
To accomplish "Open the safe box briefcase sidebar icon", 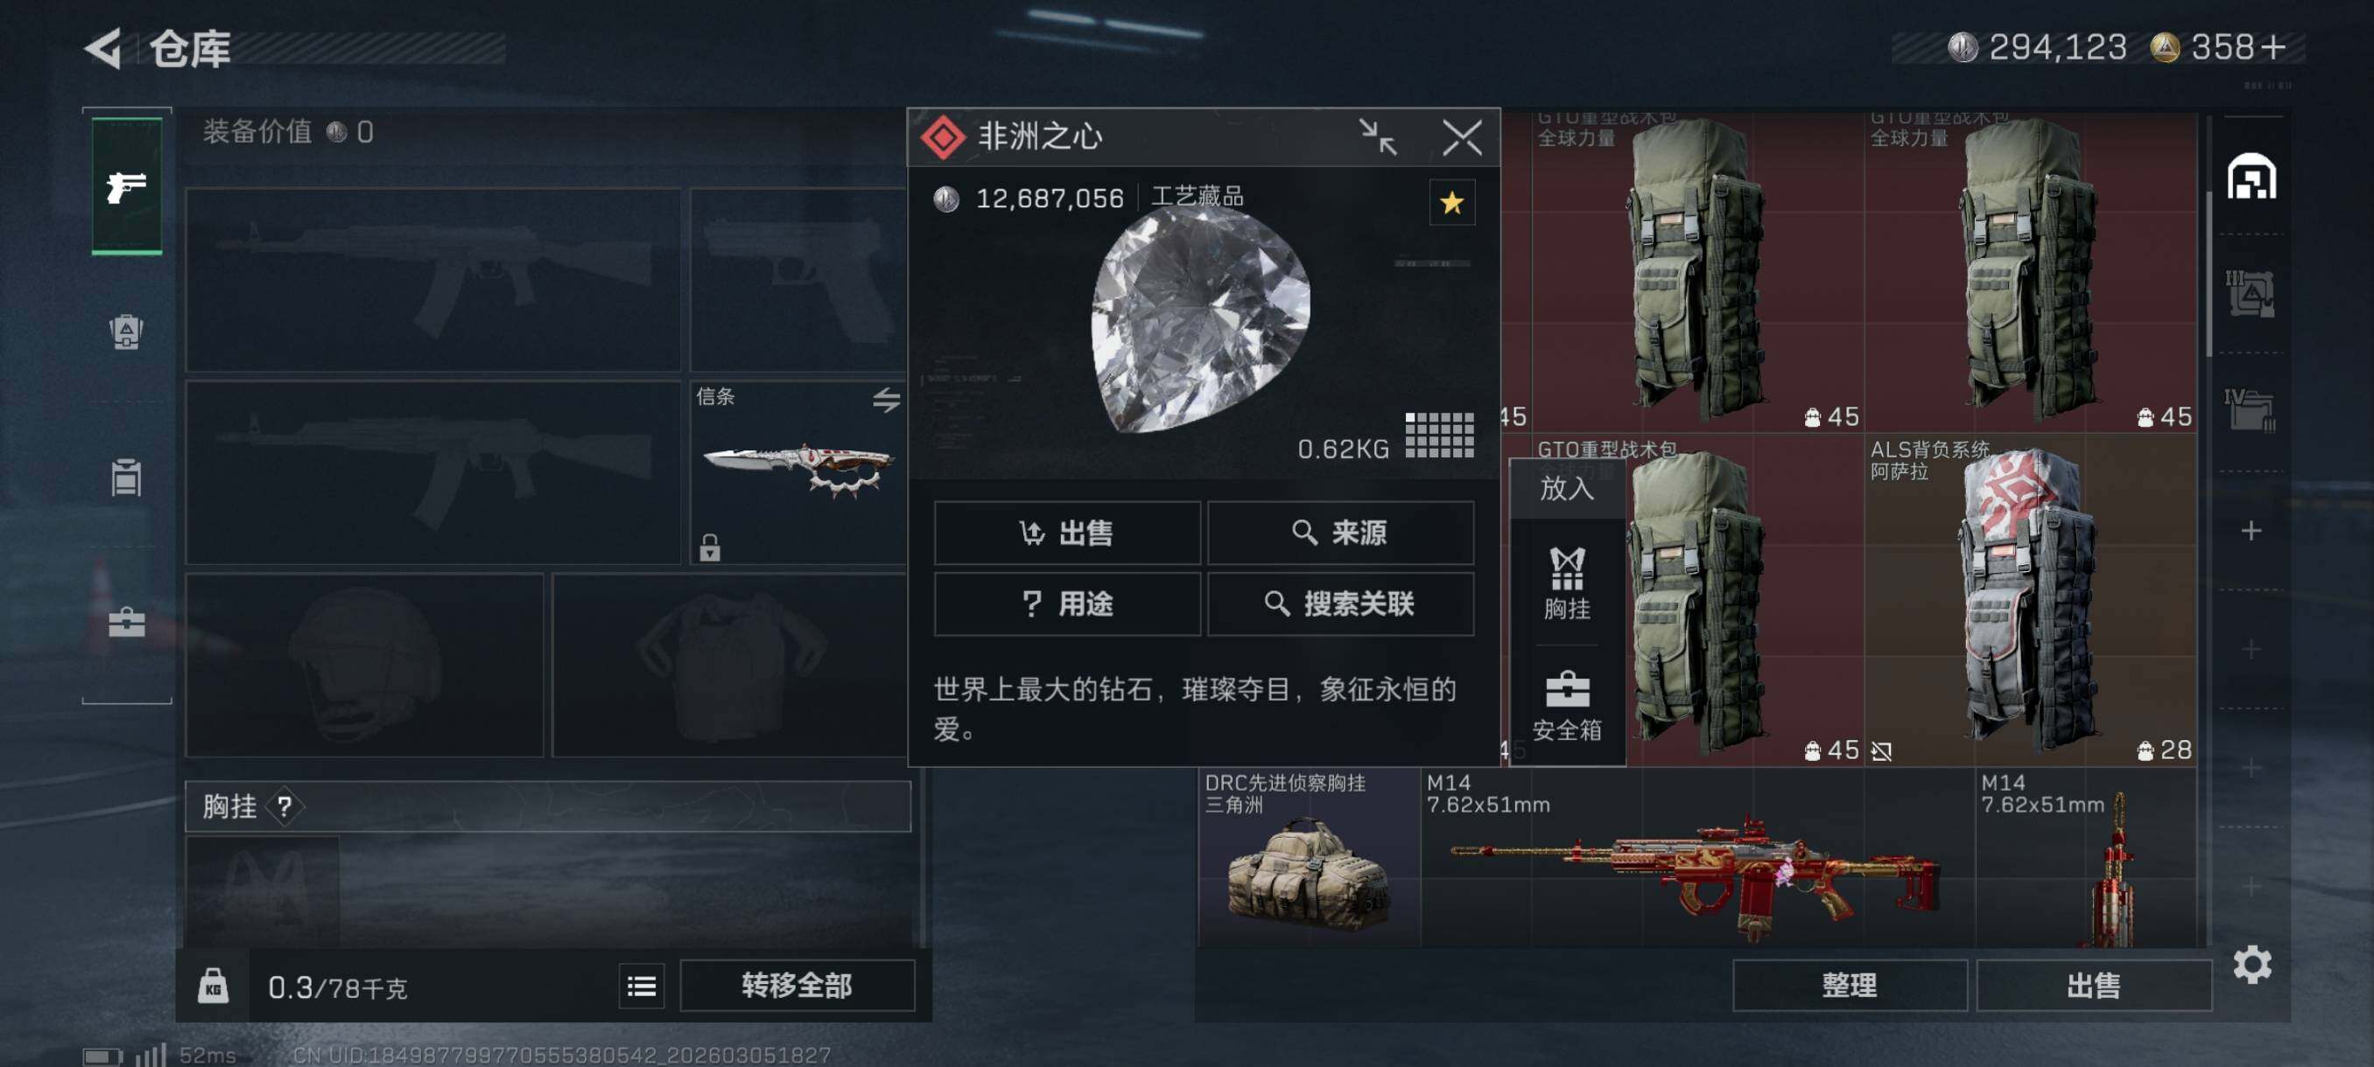I will (x=126, y=623).
